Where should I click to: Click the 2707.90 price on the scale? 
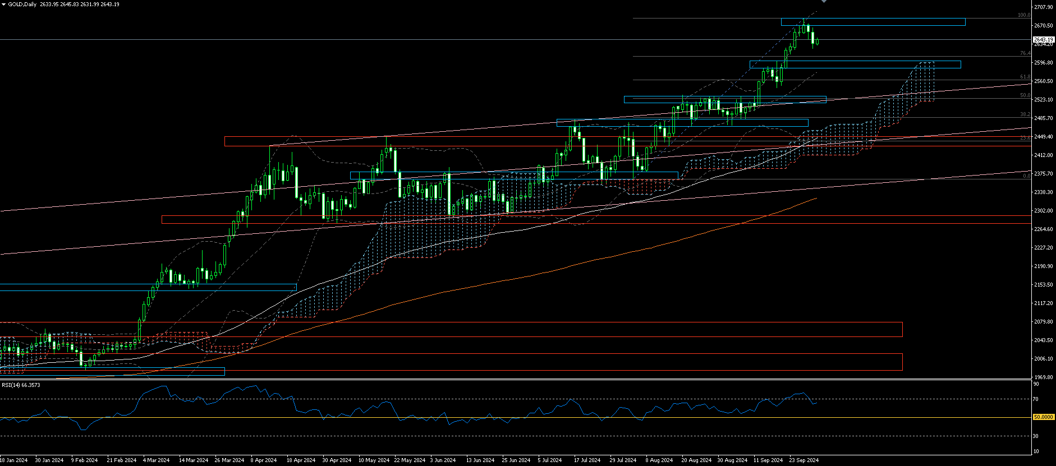coord(1043,7)
